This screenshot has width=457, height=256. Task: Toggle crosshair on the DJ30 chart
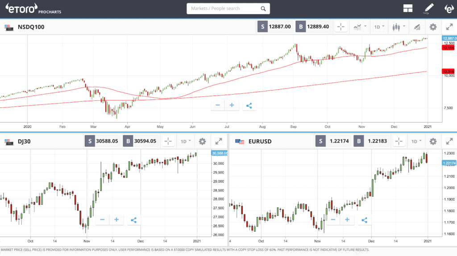168,141
